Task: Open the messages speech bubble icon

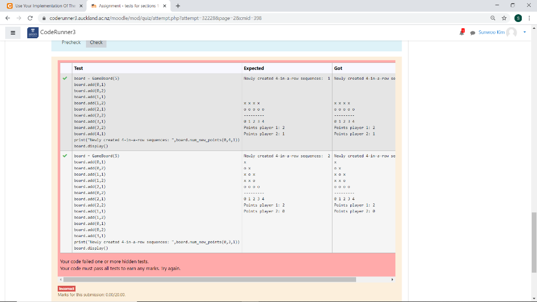Action: 472,33
